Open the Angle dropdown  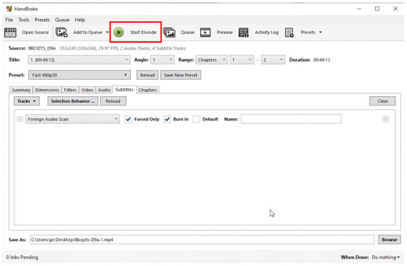tap(163, 60)
